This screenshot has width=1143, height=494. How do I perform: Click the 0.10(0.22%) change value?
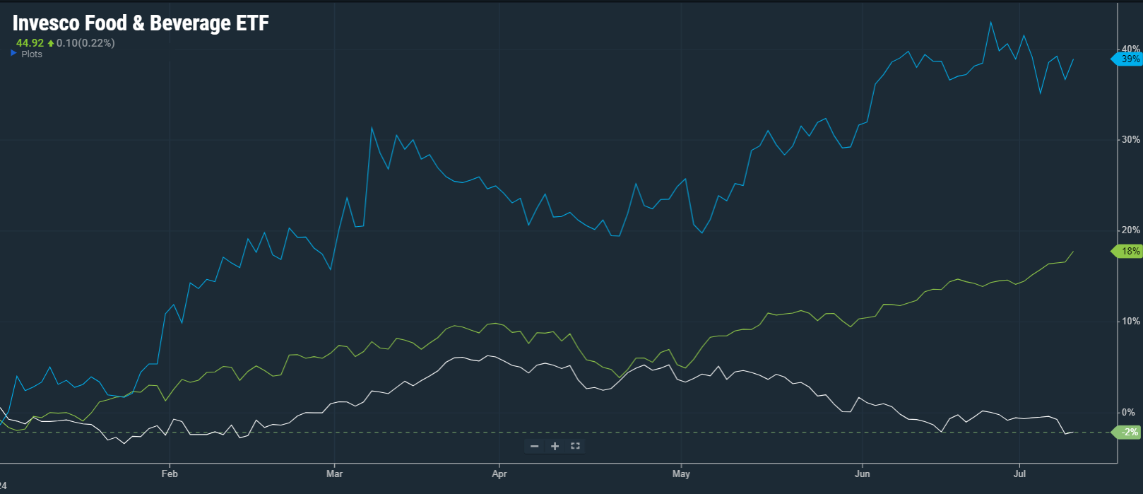click(x=85, y=43)
